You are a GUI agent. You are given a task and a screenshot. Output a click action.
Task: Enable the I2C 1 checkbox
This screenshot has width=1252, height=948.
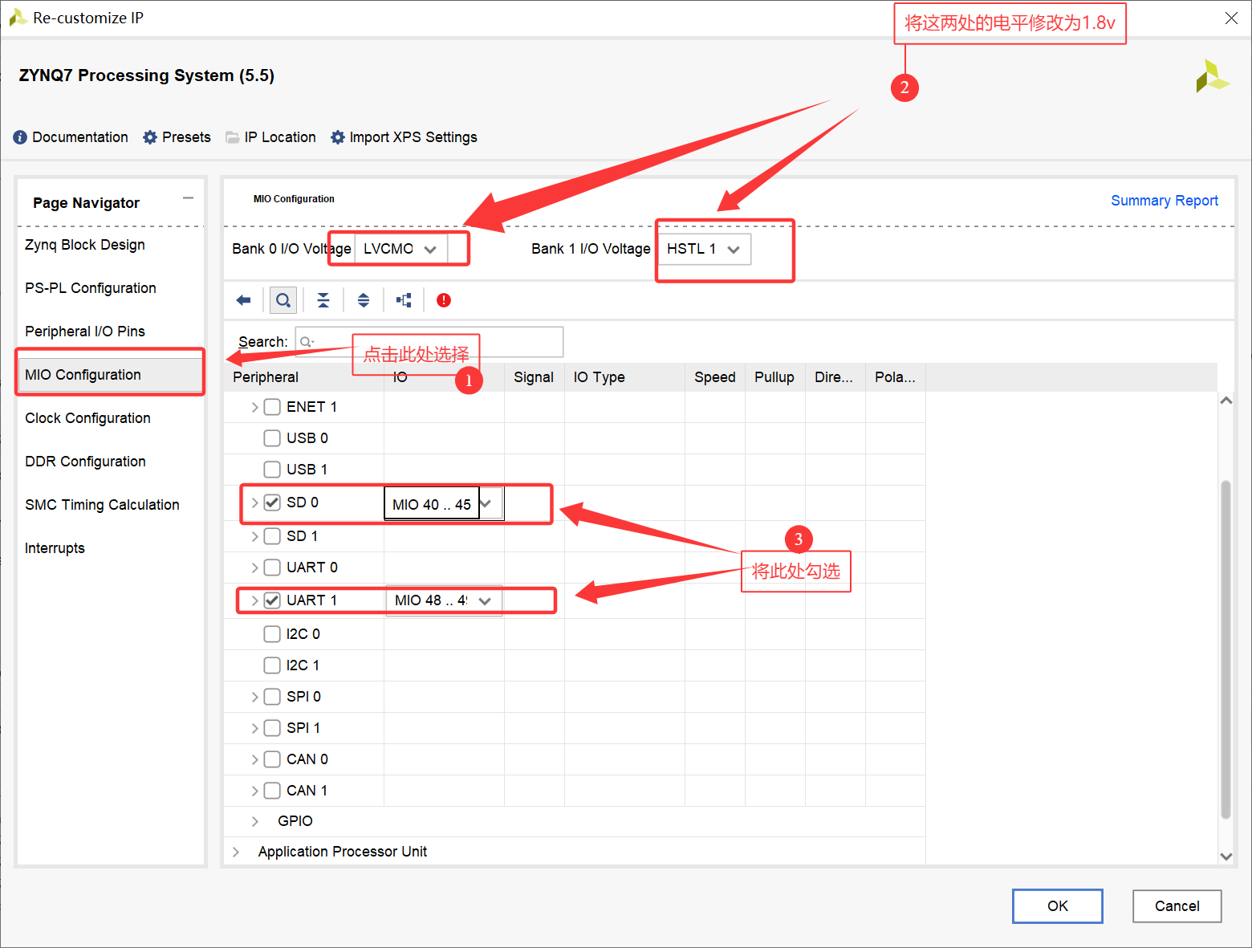coord(272,665)
